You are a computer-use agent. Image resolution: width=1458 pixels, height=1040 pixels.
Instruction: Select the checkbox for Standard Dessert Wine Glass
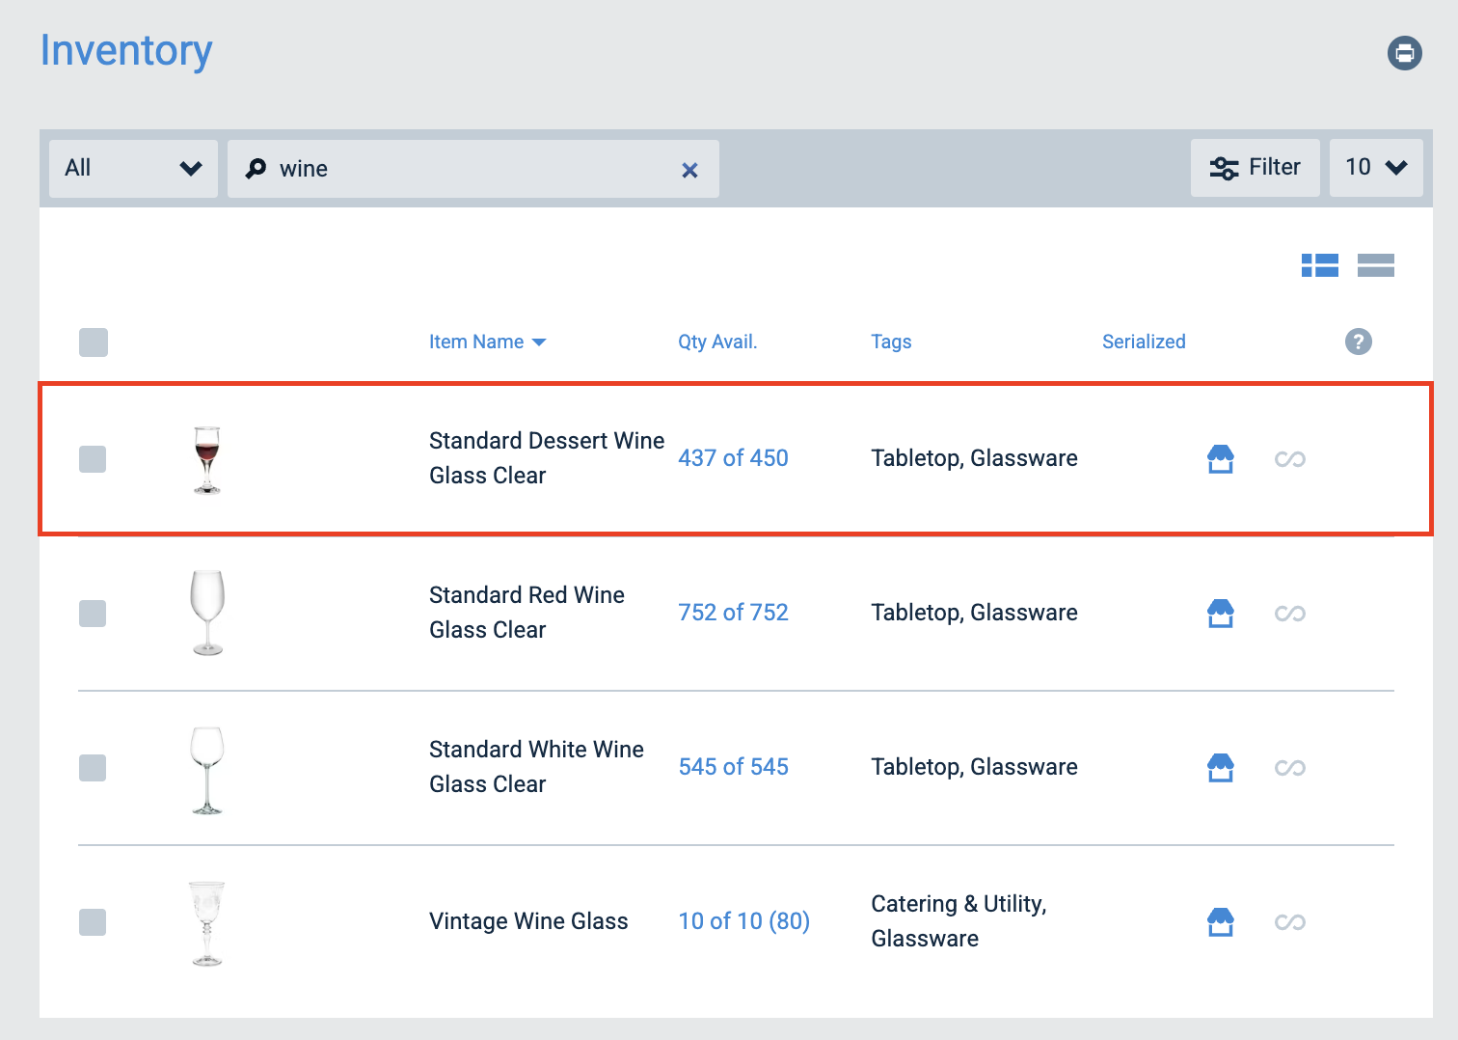point(93,459)
